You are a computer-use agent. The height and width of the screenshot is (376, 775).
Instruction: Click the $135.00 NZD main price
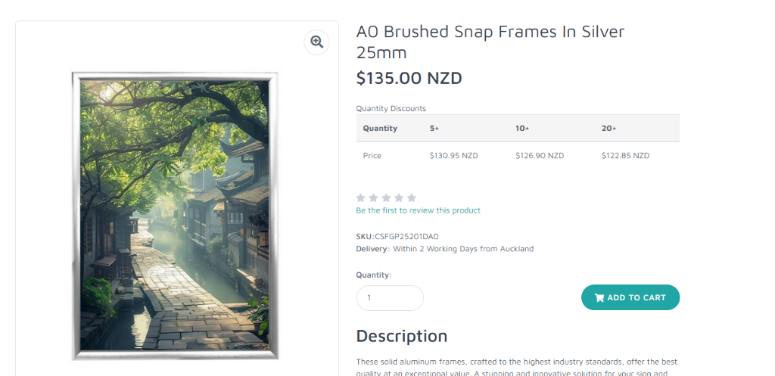[409, 78]
